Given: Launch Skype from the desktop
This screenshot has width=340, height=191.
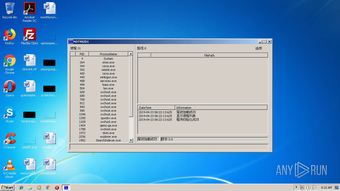Looking at the screenshot, I should click(10, 115).
